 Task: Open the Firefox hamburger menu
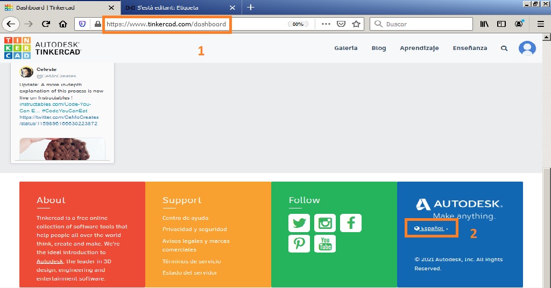(x=541, y=24)
